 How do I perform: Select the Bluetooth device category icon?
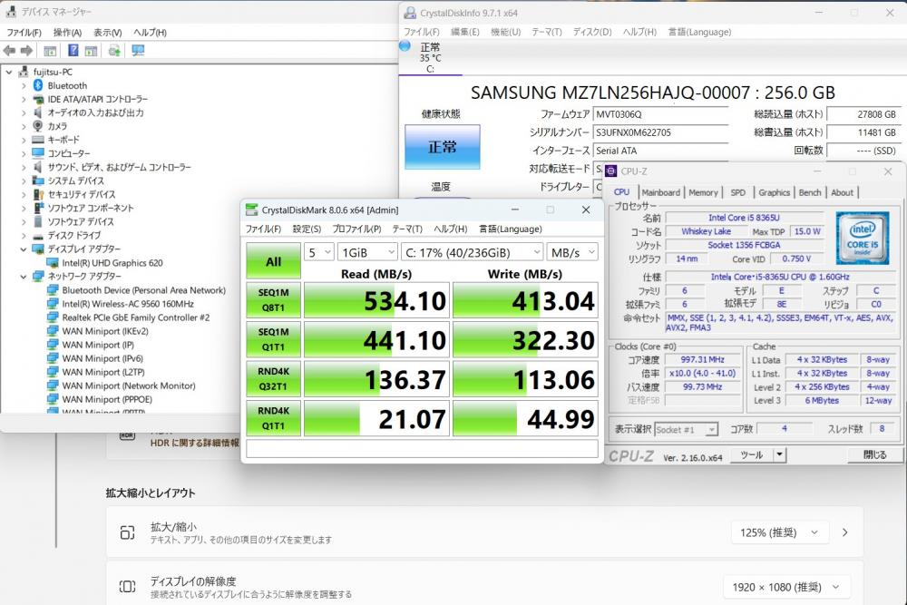(x=38, y=85)
